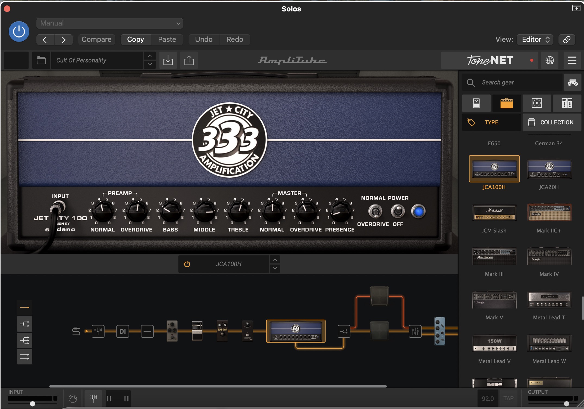Click the Compare button
This screenshot has height=409, width=584.
point(96,40)
